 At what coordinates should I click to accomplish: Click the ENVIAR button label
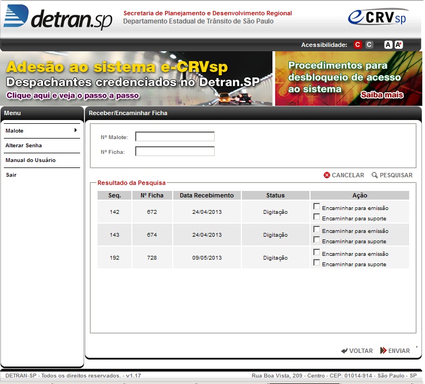[399, 351]
